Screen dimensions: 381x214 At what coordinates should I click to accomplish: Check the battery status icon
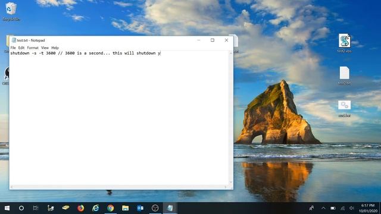pyautogui.click(x=333, y=208)
